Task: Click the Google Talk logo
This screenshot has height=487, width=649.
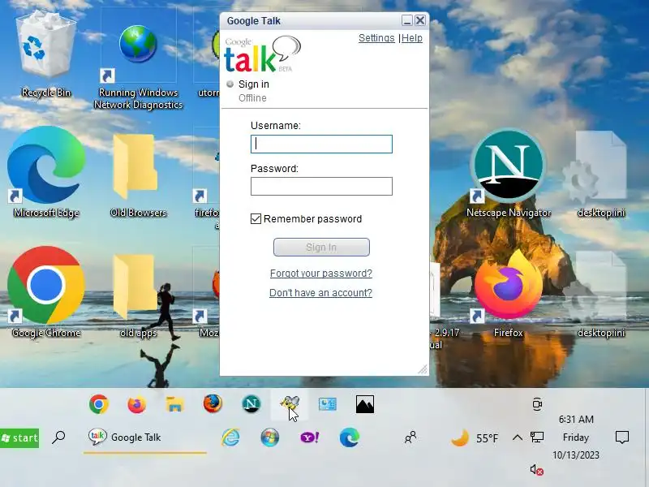Action: tap(262, 54)
